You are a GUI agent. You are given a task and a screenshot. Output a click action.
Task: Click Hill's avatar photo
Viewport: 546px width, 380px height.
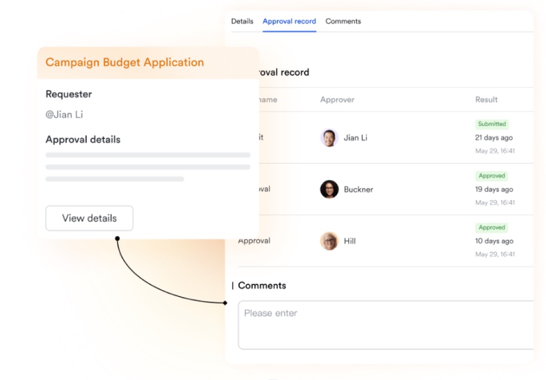(x=329, y=241)
